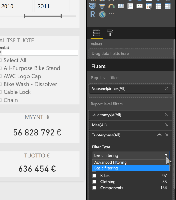Pick the Card (123) visual
The height and width of the screenshot is (200, 176).
pyautogui.click(x=121, y=6)
